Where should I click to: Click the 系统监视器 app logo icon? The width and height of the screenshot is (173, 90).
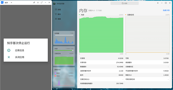tap(54, 3)
